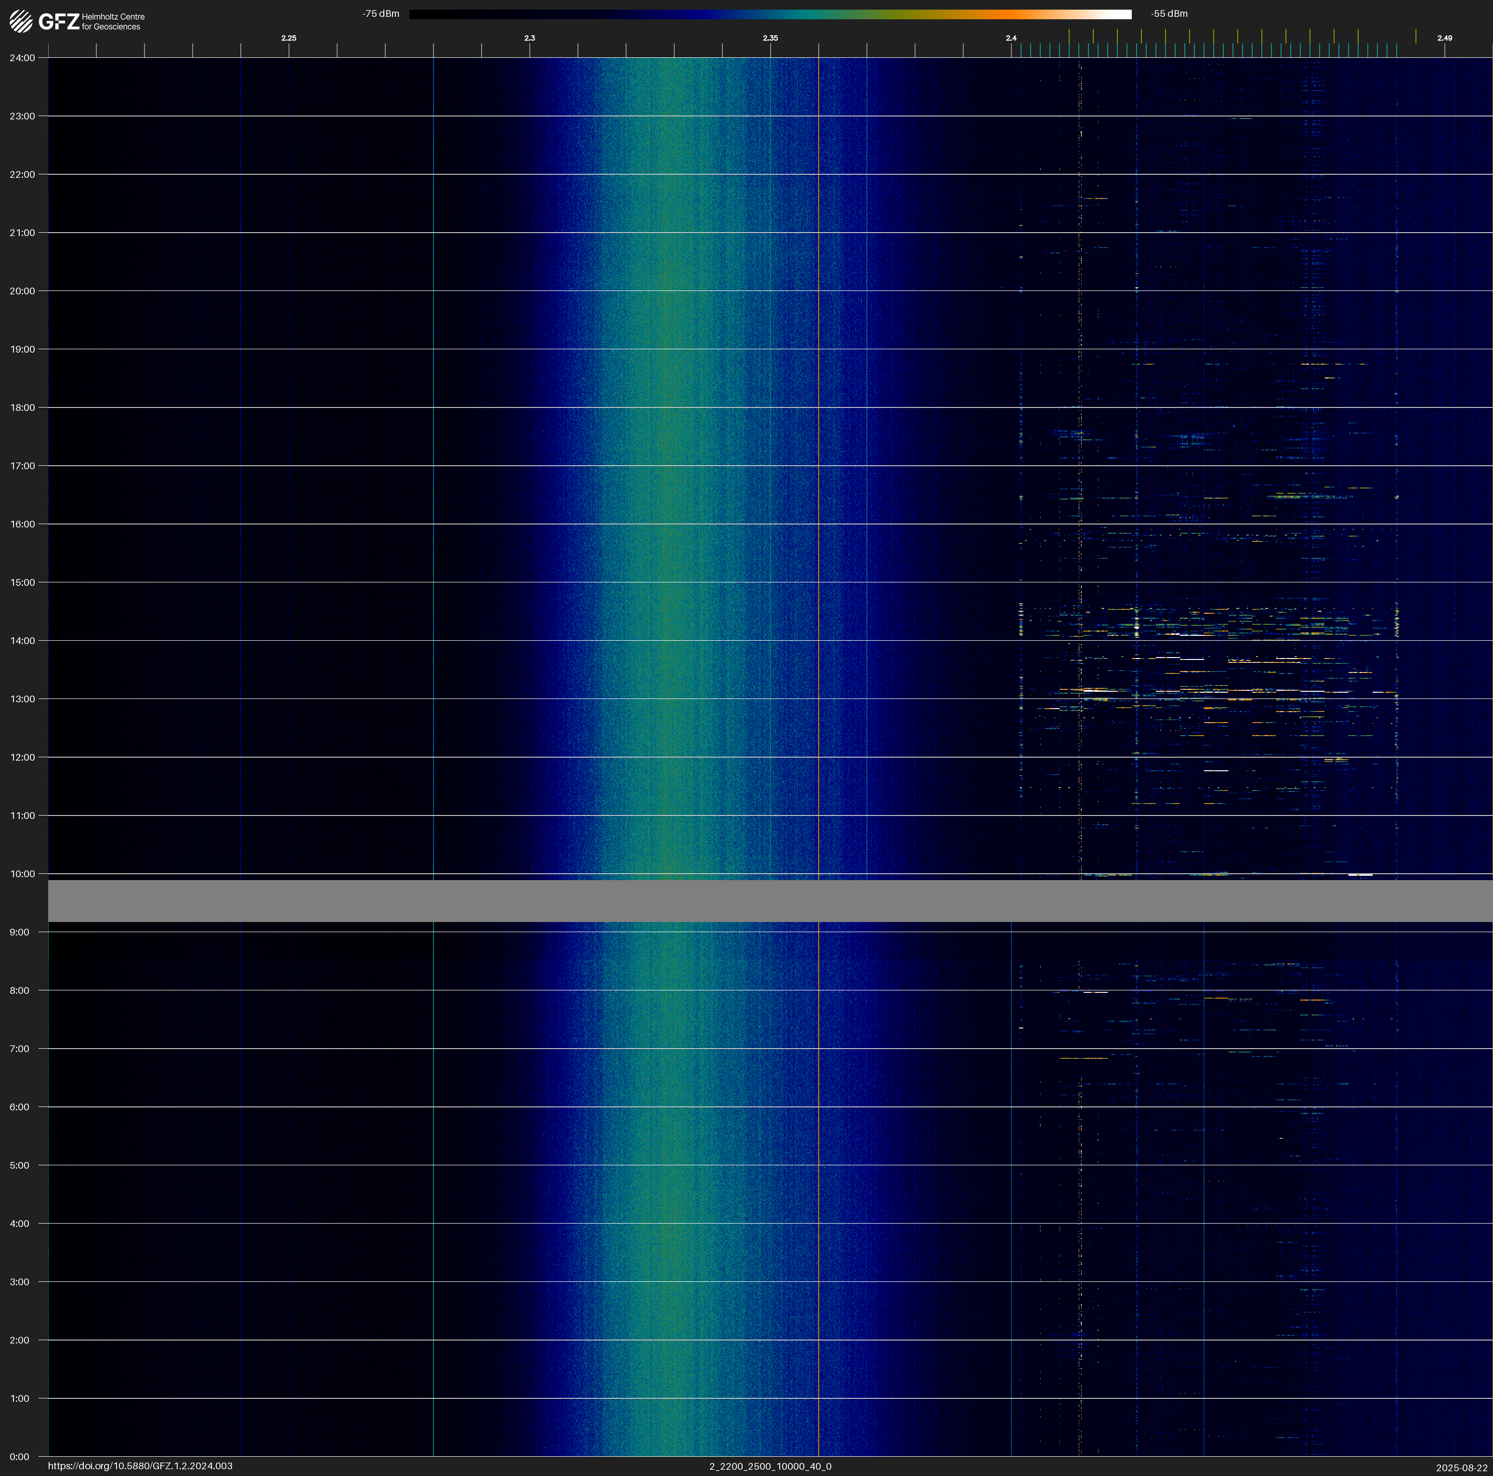Viewport: 1493px width, 1476px height.
Task: Click the Helmholtz Centre for Geosciences text
Action: [113, 22]
